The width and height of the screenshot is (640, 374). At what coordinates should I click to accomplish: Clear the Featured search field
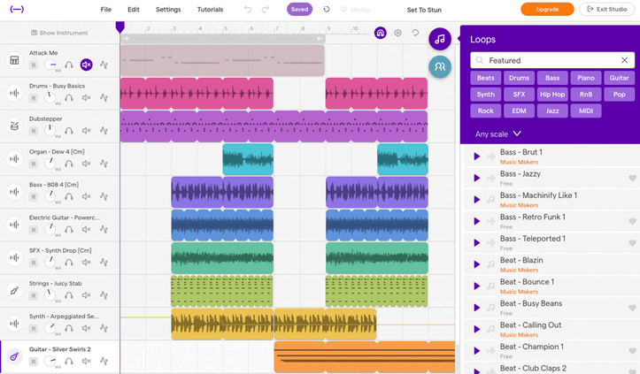(x=624, y=60)
